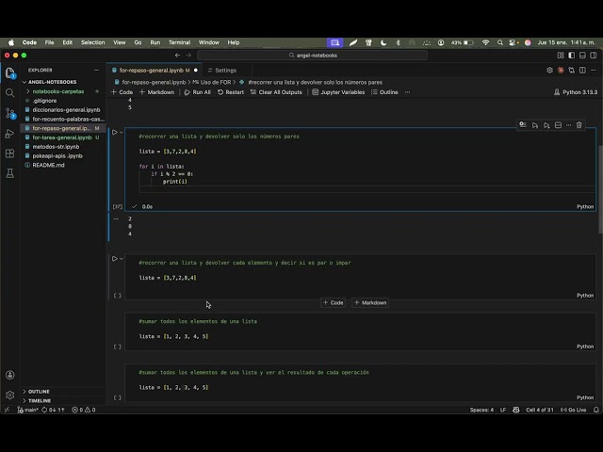
Task: Open more notebook toolbar actions ellipsis
Action: point(407,92)
